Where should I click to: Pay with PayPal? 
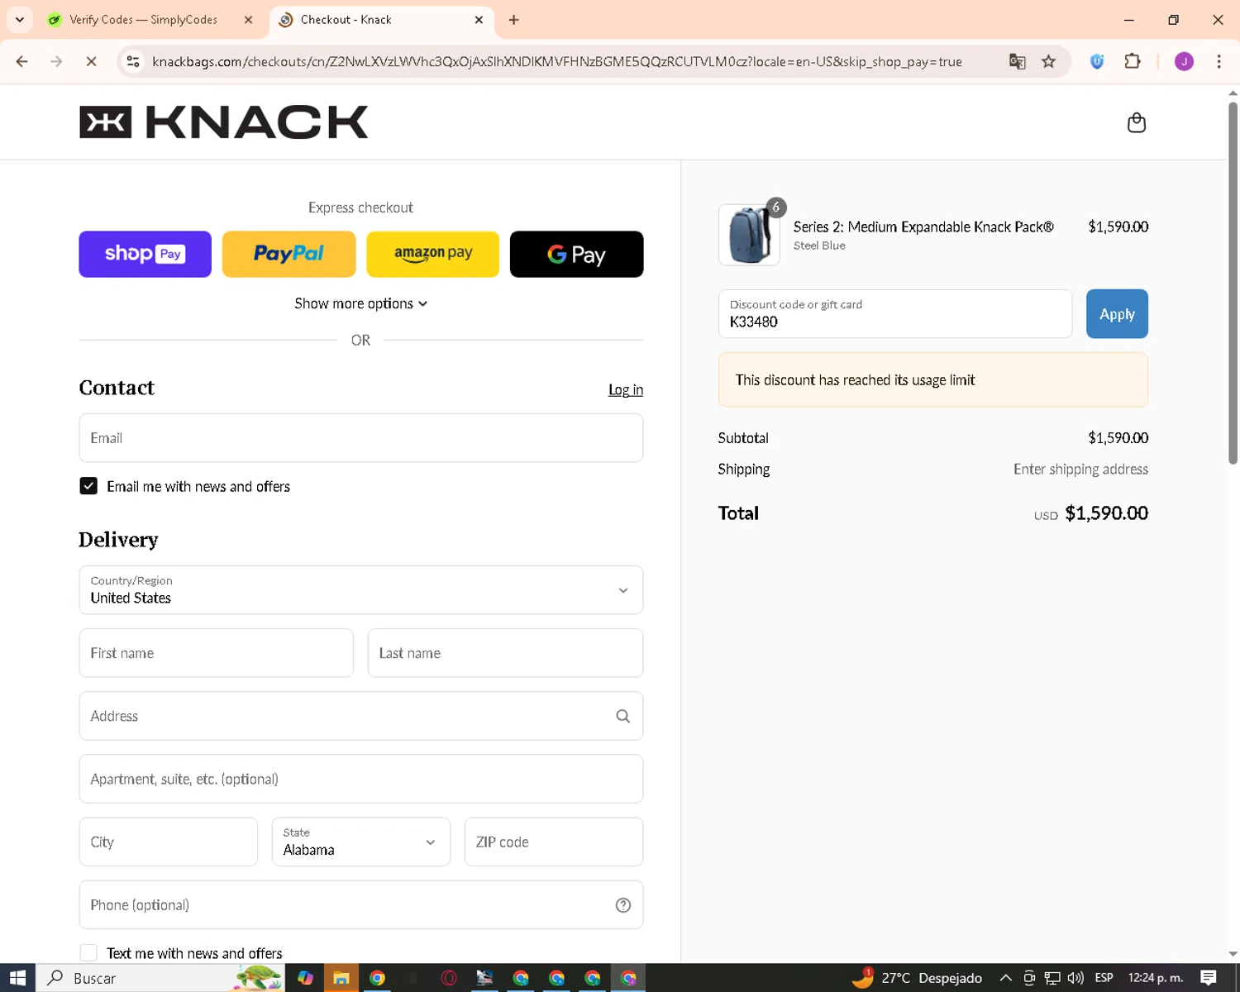289,254
